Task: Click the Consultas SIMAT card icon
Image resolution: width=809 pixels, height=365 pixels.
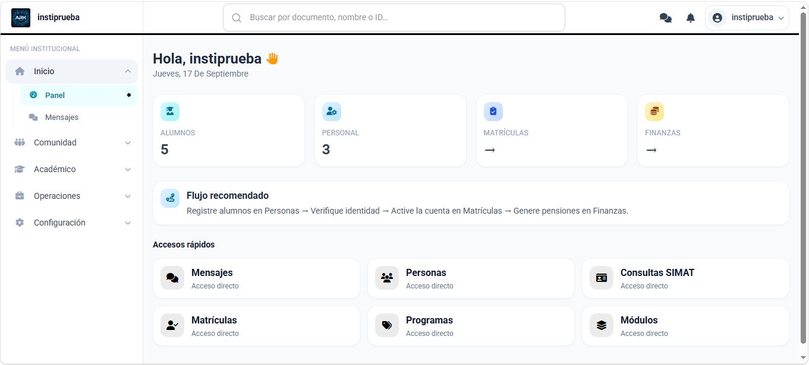Action: tap(602, 278)
